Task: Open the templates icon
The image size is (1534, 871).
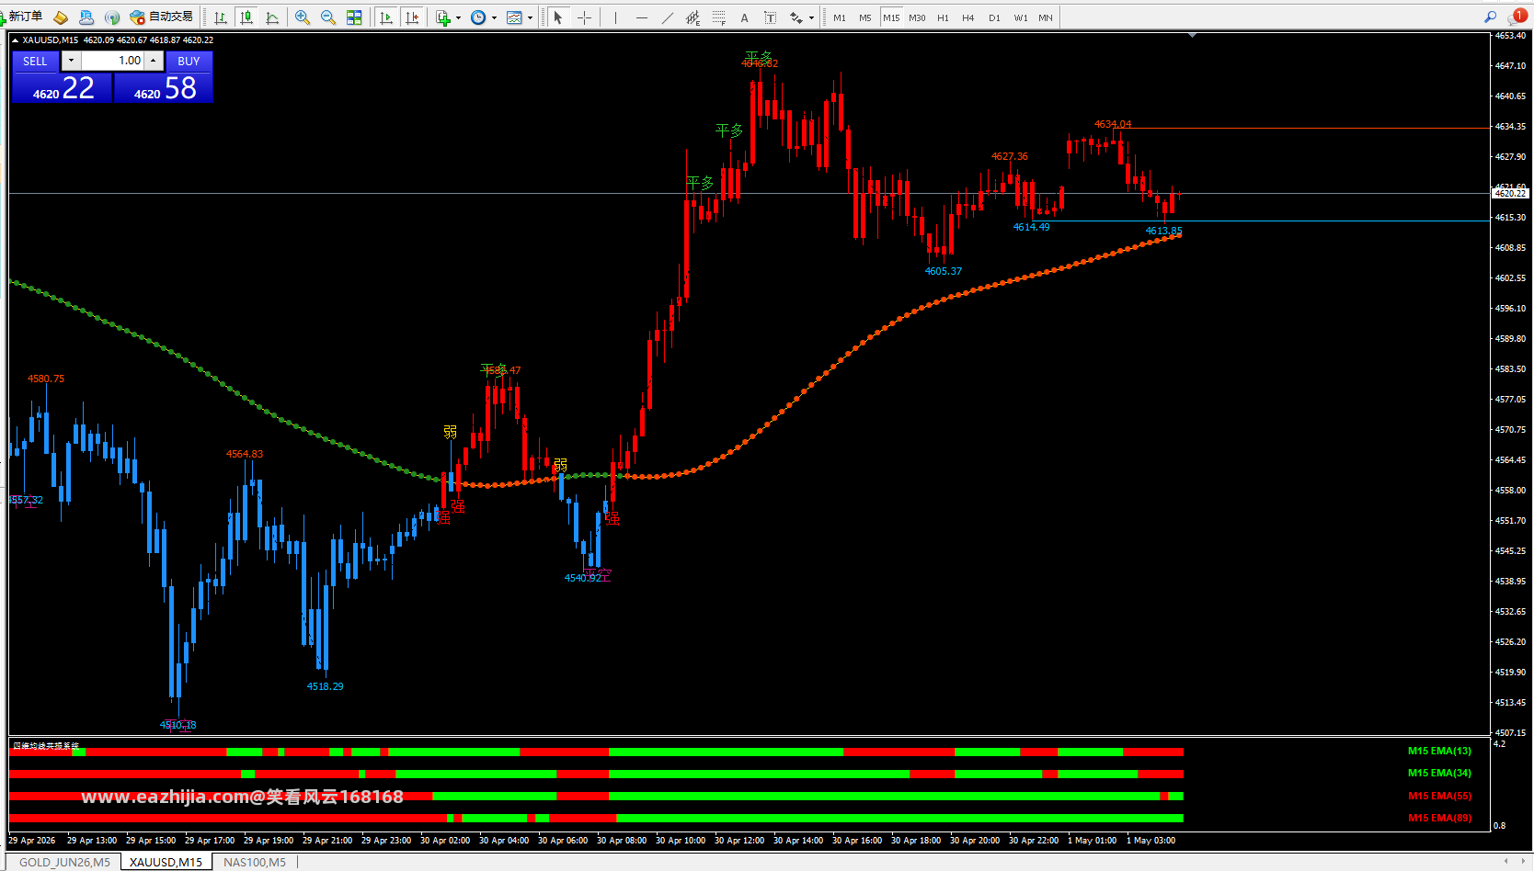Action: 514,17
